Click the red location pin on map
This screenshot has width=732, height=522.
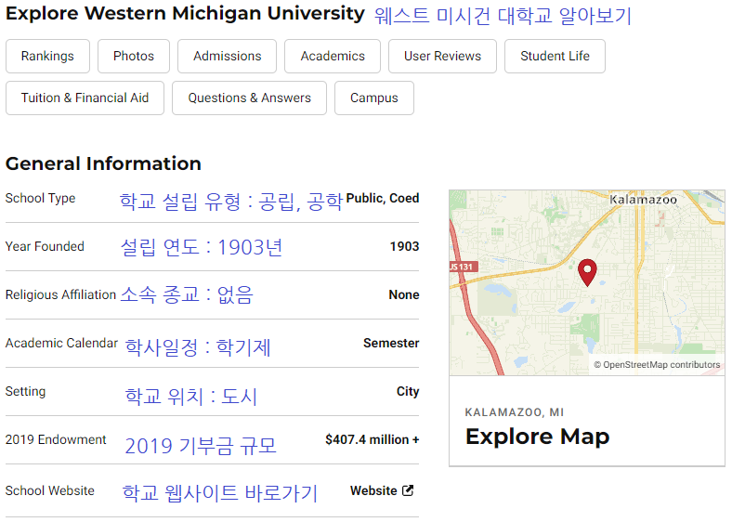587,272
